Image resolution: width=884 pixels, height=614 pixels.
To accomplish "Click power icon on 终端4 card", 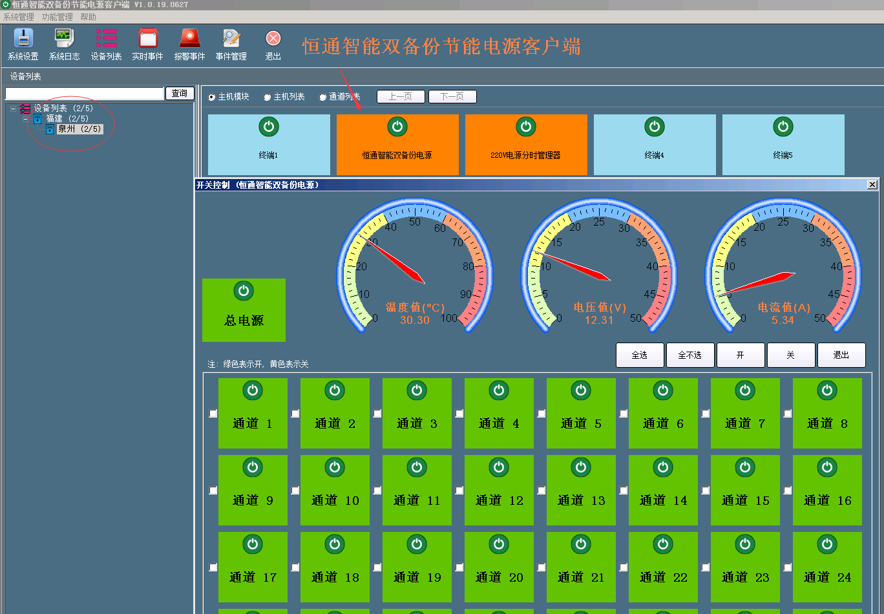I will 655,127.
